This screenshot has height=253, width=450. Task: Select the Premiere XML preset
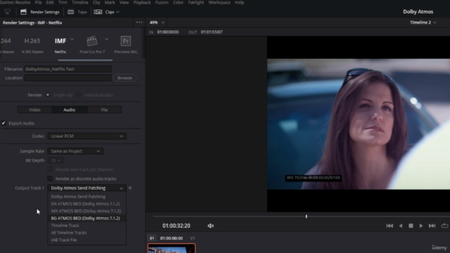(x=126, y=45)
